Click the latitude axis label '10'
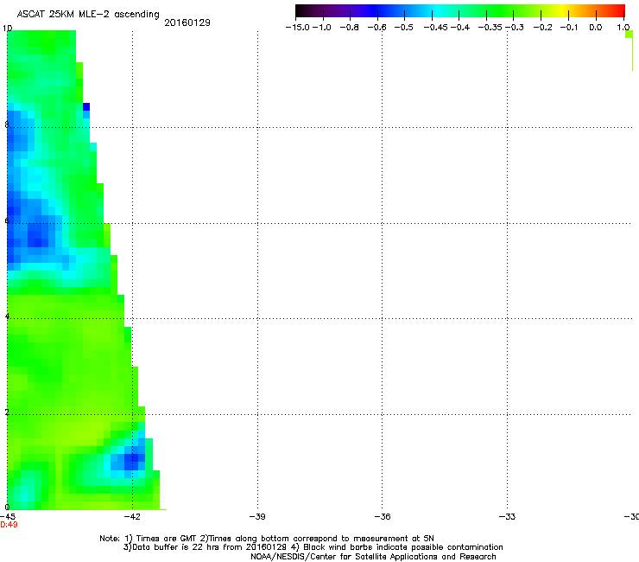The image size is (639, 562). tap(7, 29)
